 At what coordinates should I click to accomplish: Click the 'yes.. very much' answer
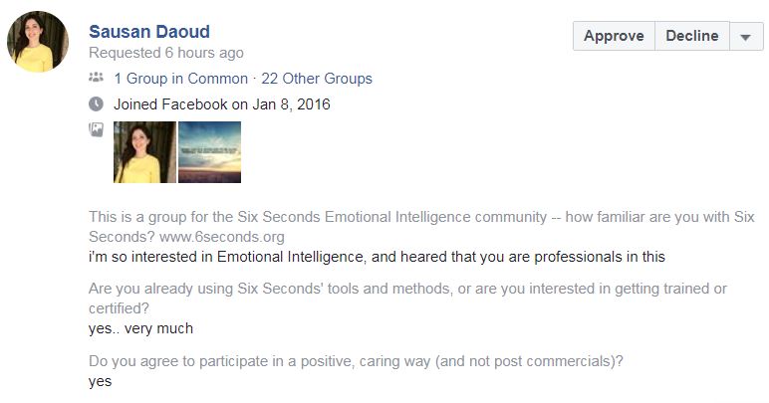(x=140, y=328)
